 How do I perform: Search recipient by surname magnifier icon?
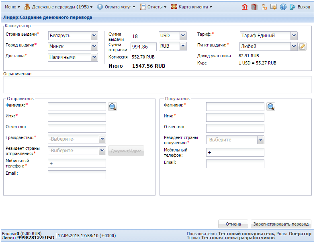[271, 107]
